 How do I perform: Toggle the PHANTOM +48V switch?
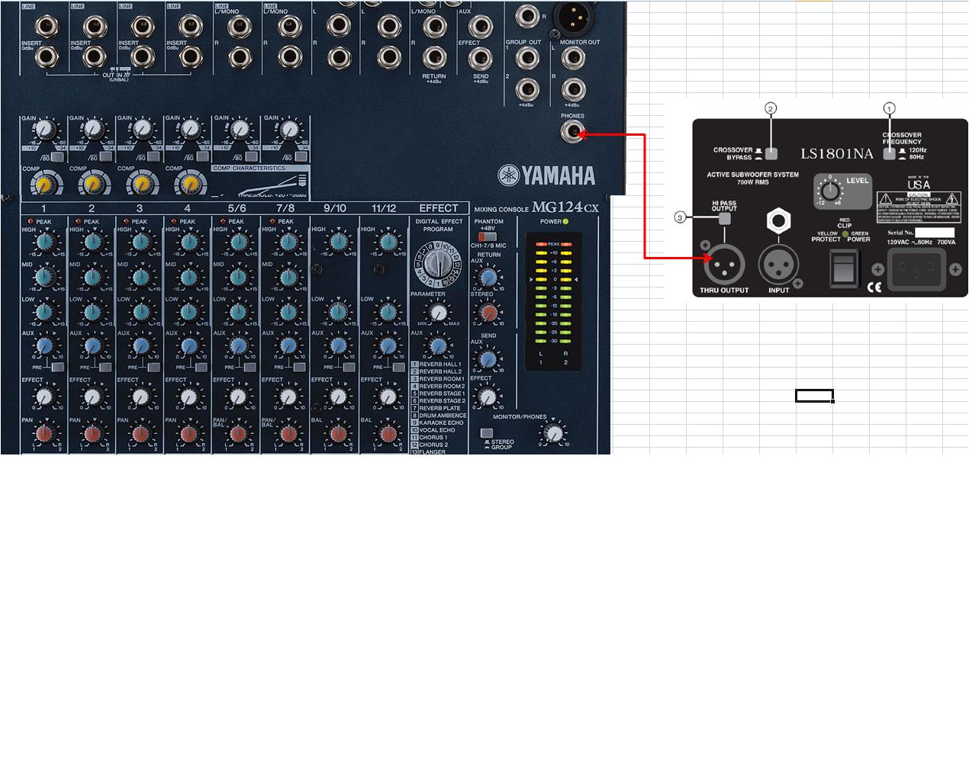[486, 237]
